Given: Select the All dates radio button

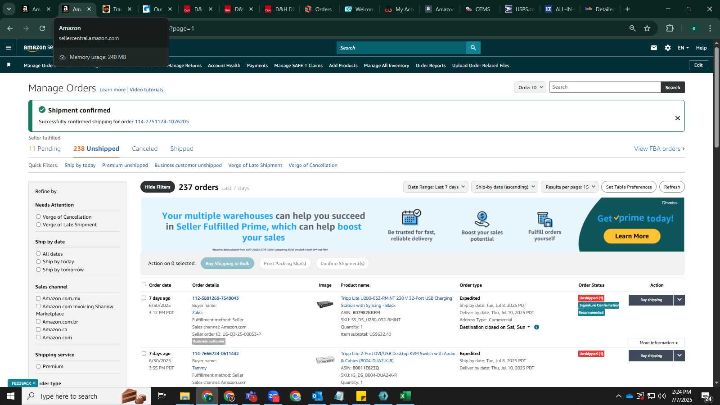Looking at the screenshot, I should pyautogui.click(x=38, y=253).
